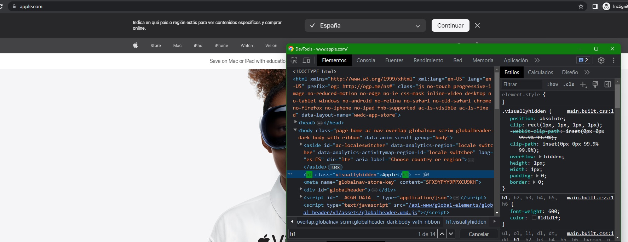Switch to the Consola tab
628x242 pixels.
coord(365,60)
